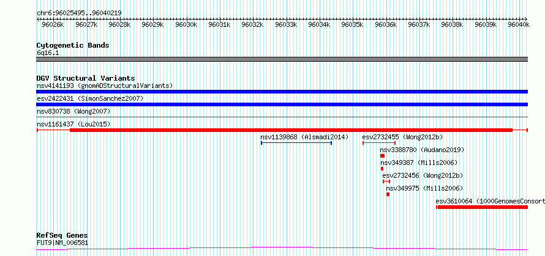The width and height of the screenshot is (545, 256).
Task: Open esv3610064 1000Genomes variant label
Action: tap(490, 201)
